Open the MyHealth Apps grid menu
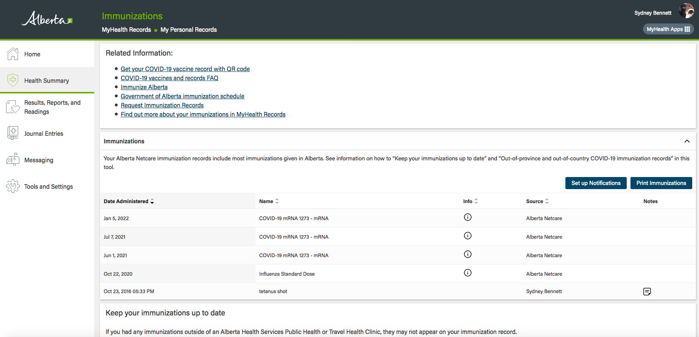699x337 pixels. [668, 29]
